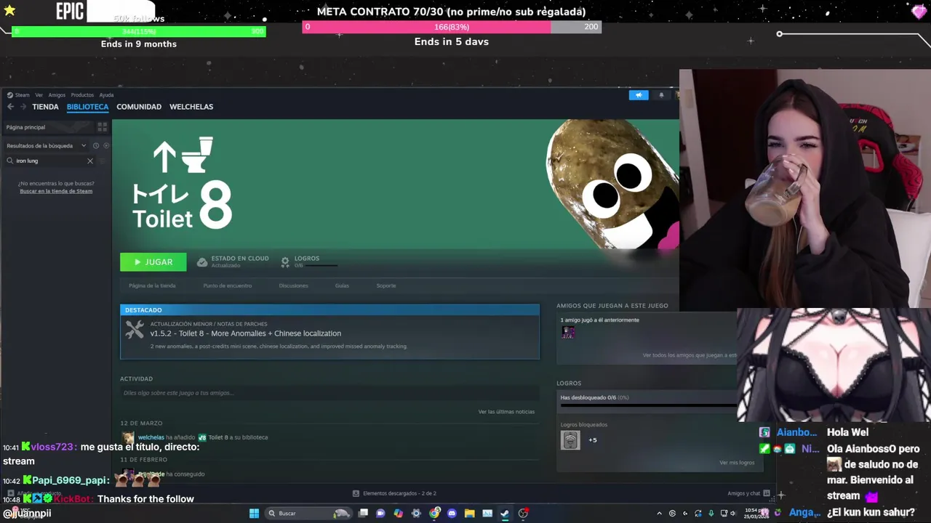Image resolution: width=931 pixels, height=523 pixels.
Task: Clear the 'Iron lung' search text
Action: click(90, 161)
